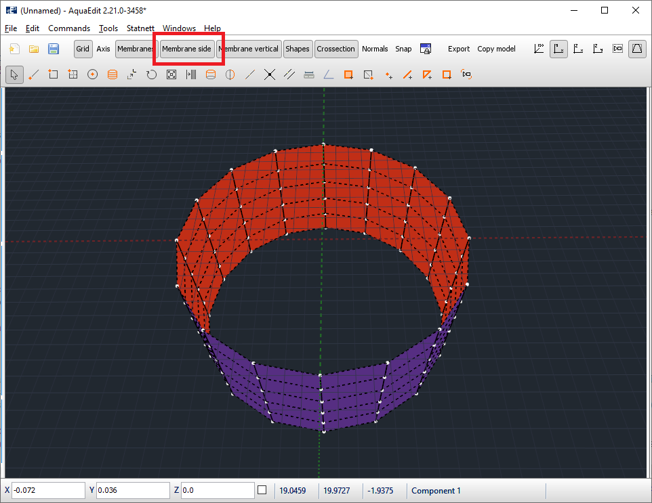Click the fit to extents icon
Image resolution: width=652 pixels, height=503 pixels.
pos(171,74)
